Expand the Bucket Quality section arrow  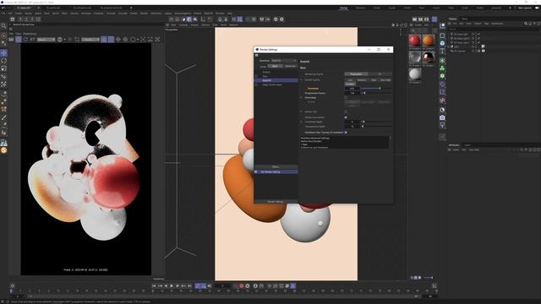click(301, 80)
